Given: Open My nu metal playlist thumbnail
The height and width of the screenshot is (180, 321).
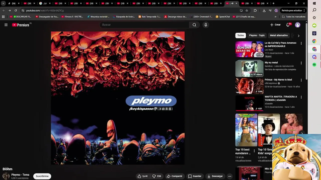Looking at the screenshot, I should coord(249,68).
